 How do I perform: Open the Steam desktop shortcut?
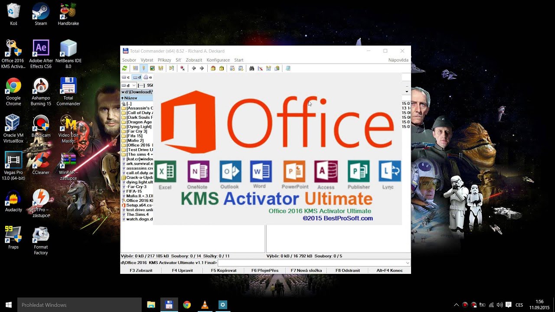pos(41,14)
